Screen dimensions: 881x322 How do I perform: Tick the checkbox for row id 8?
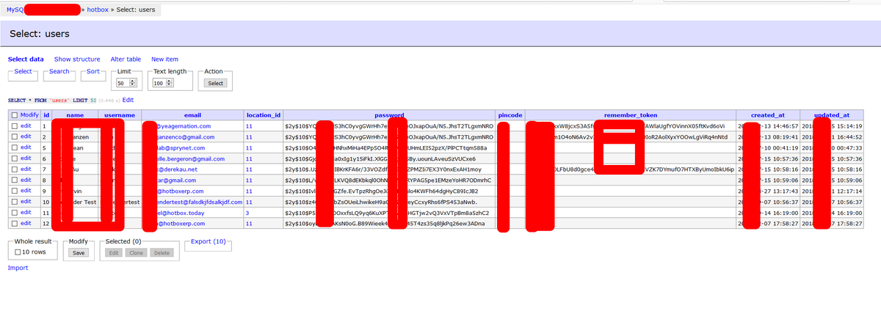(x=15, y=180)
